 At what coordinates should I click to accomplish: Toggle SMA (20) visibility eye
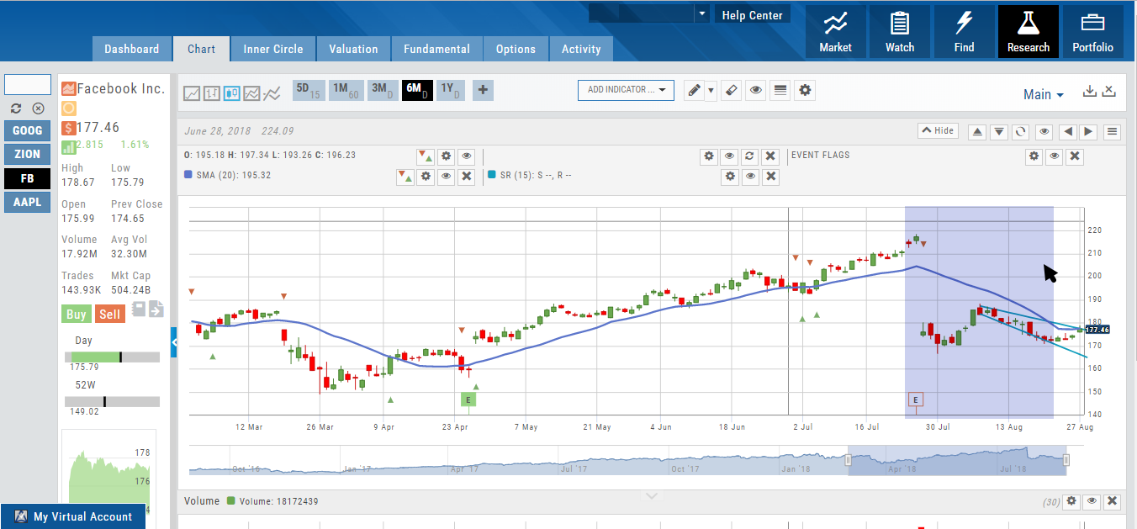coord(446,176)
